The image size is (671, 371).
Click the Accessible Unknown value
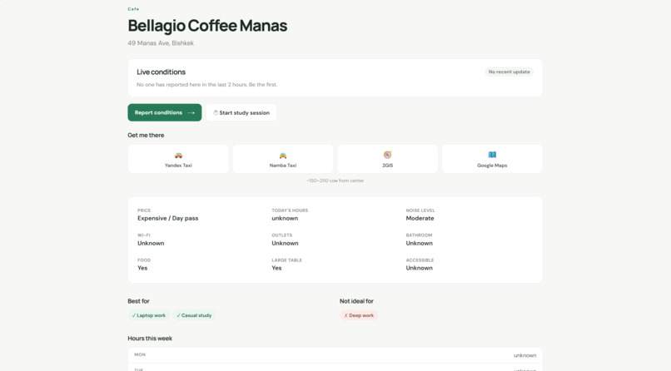pyautogui.click(x=420, y=268)
